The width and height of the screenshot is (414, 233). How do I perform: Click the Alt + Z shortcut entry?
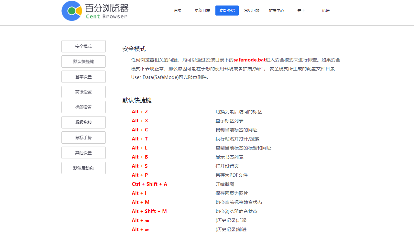140,111
